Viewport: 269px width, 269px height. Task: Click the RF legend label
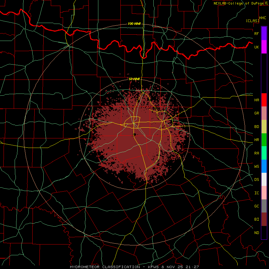pos(256,33)
